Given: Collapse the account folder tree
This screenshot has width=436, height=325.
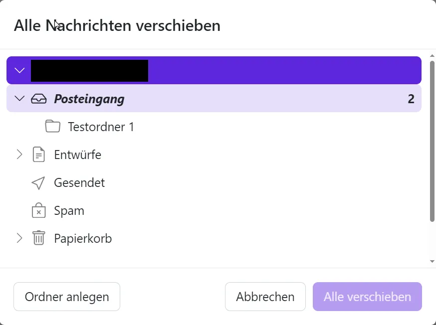Looking at the screenshot, I should click(19, 70).
